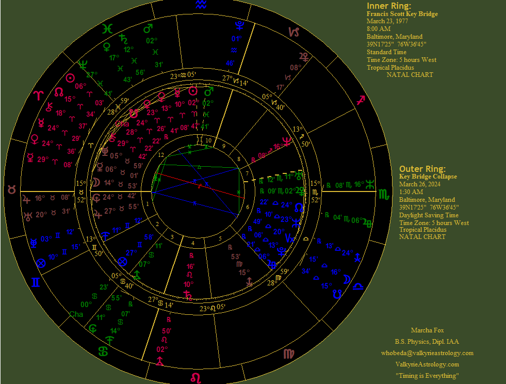Select the outer ring red Sun symbol

click(x=70, y=78)
